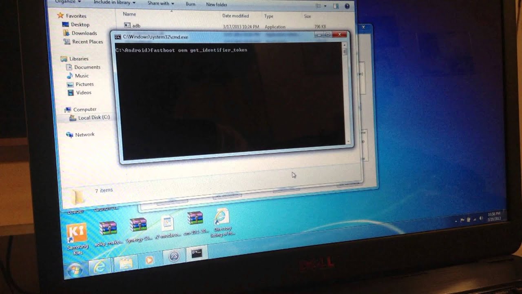
Task: Select Network in the navigation pane
Action: point(80,135)
